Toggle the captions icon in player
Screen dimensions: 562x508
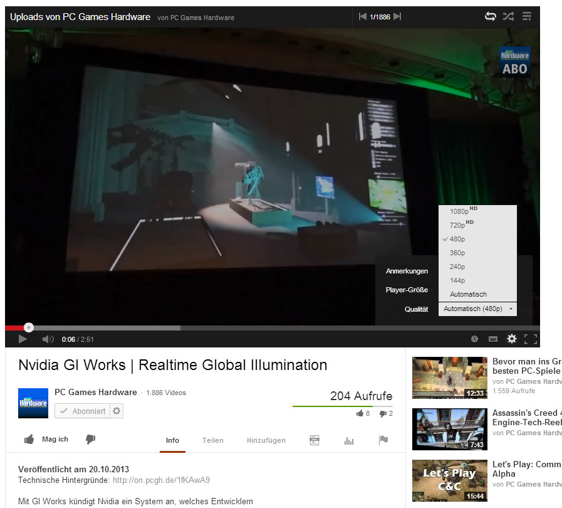[493, 339]
